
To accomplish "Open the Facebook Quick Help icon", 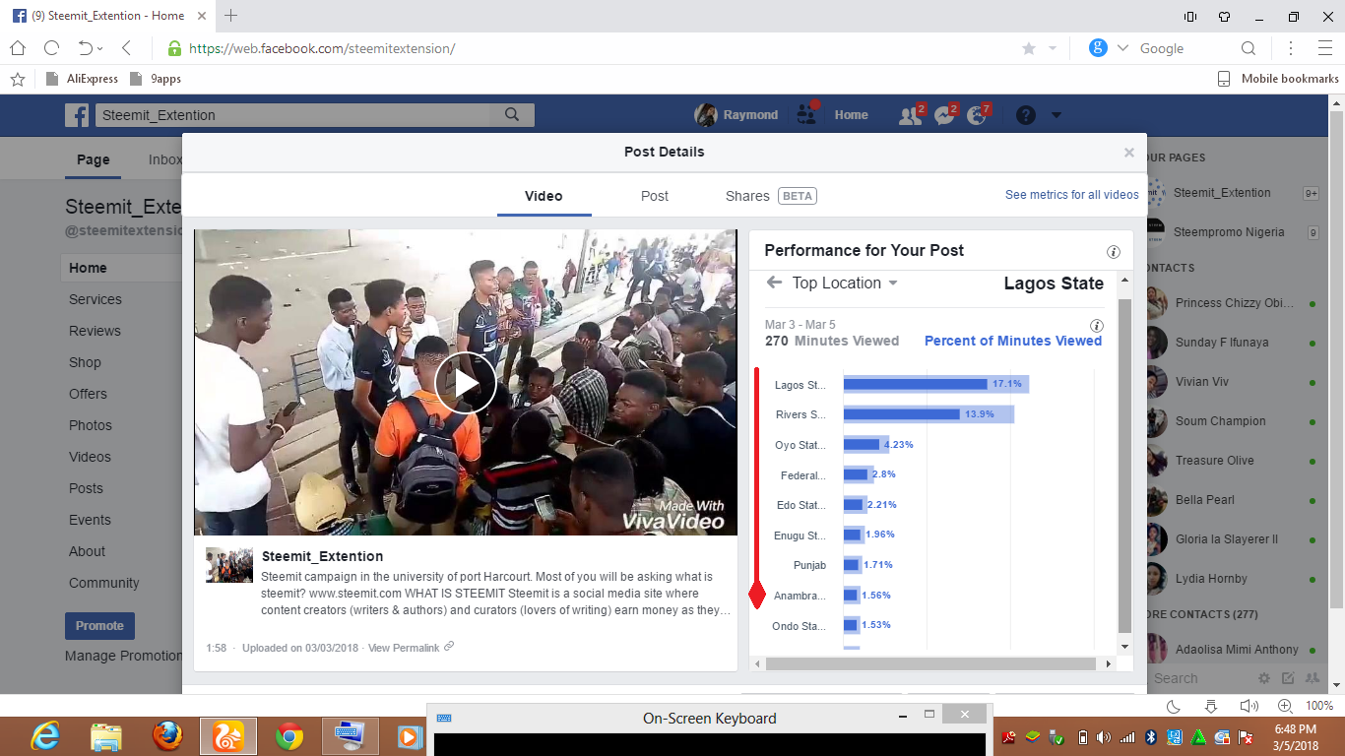I will (x=1026, y=115).
